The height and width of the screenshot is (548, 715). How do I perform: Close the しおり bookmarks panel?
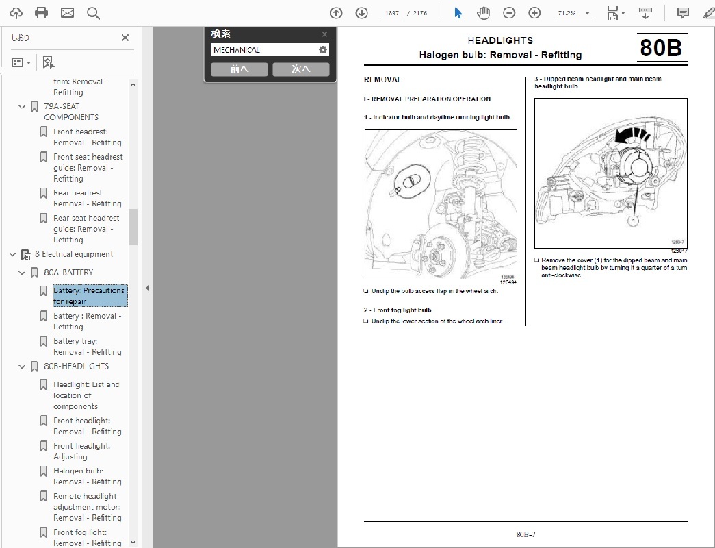(125, 38)
